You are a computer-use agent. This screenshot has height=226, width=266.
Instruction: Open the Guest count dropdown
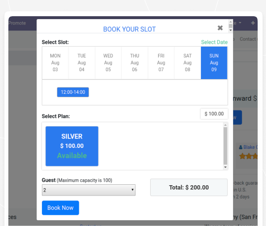tap(89, 190)
